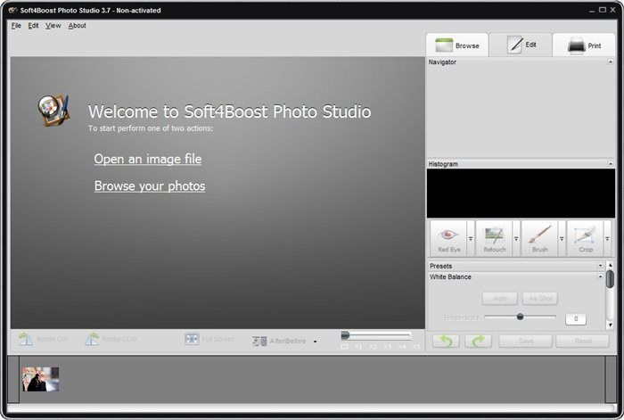Click the Auto white balance button

[x=500, y=298]
